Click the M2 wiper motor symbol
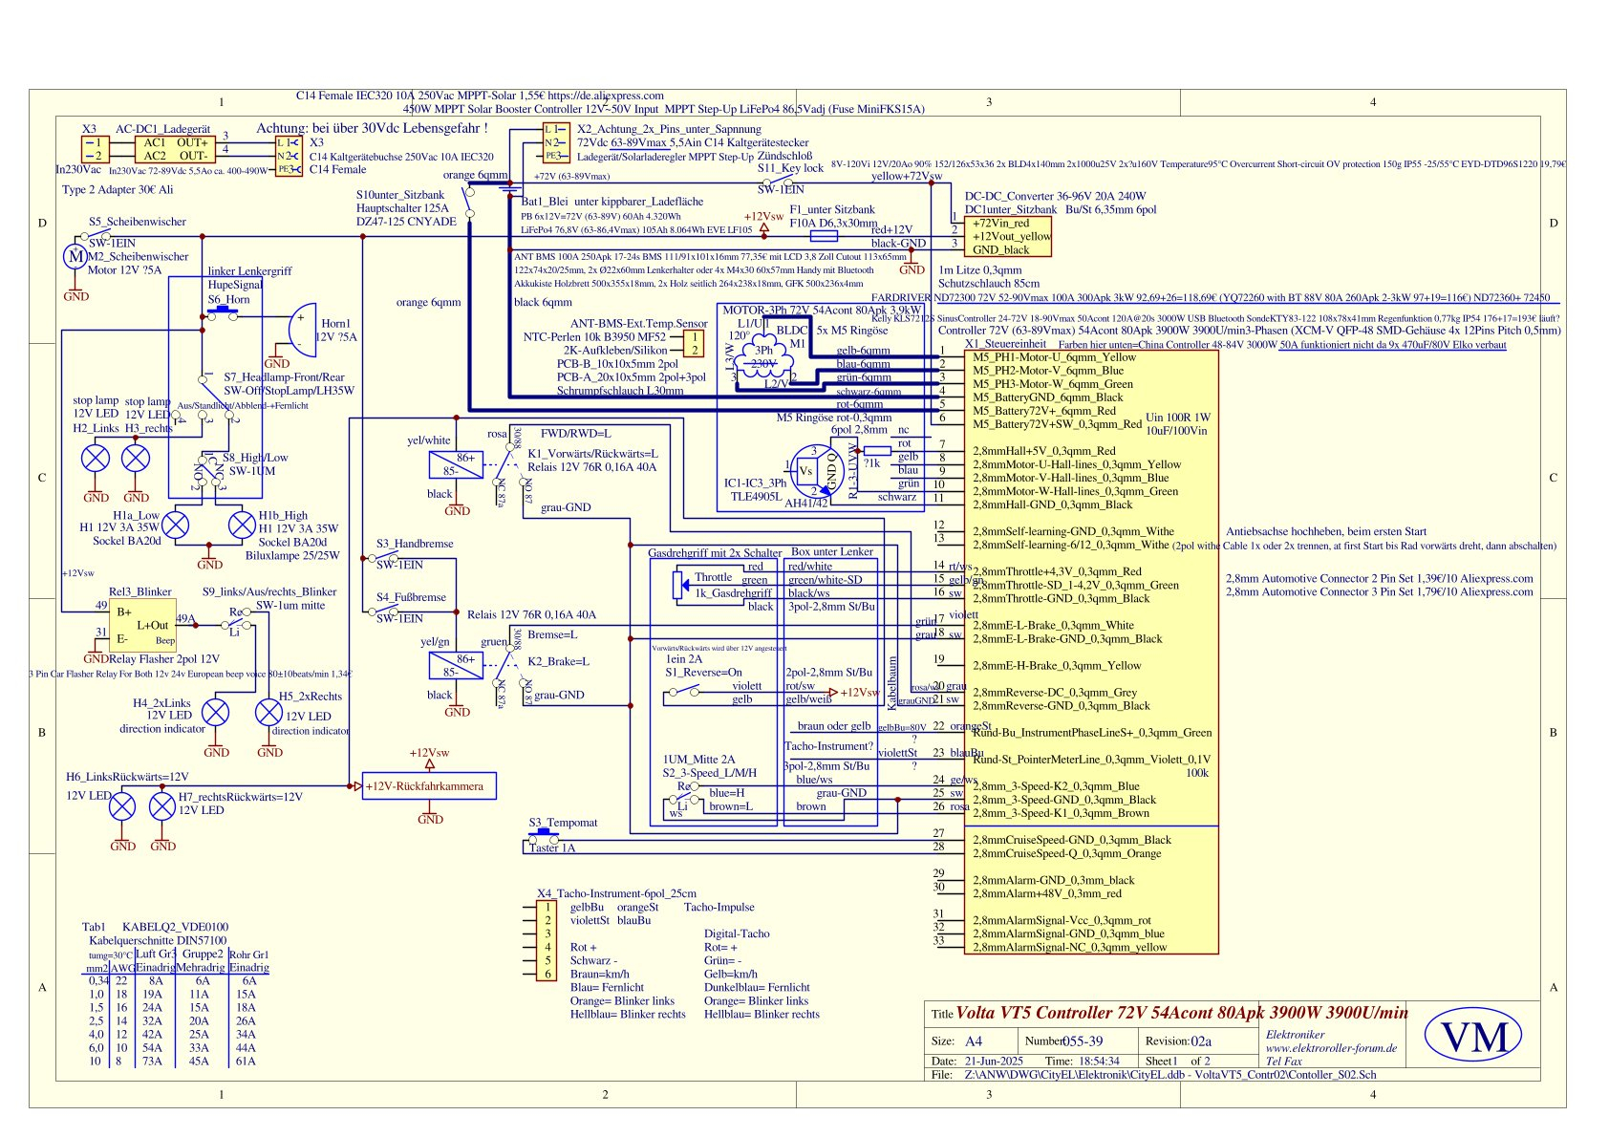Screen dimensions: 1609x1137 point(75,256)
